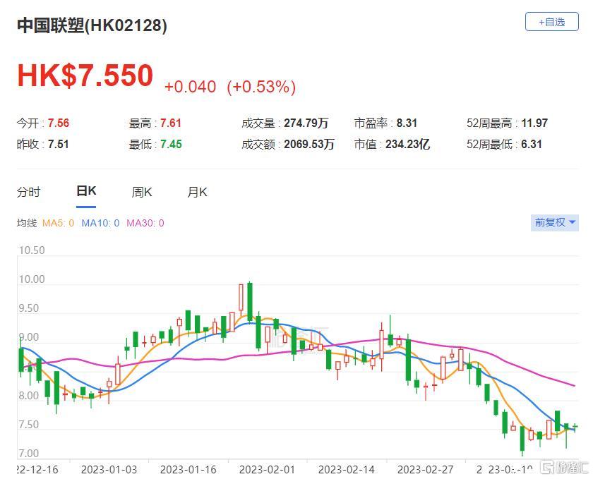The height and width of the screenshot is (479, 593).
Task: Click the 市值 value 234.23亿
Action: point(408,144)
